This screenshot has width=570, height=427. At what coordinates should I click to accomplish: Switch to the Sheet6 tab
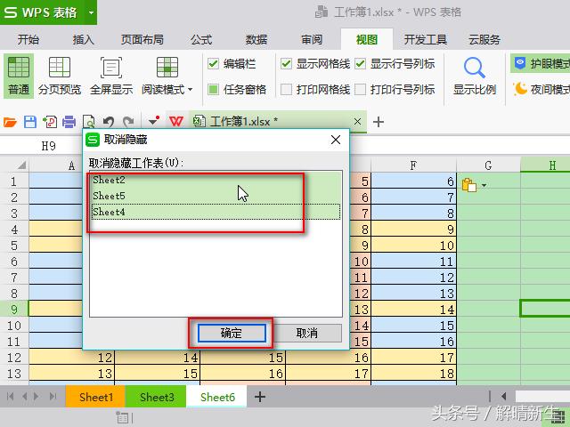(x=217, y=397)
